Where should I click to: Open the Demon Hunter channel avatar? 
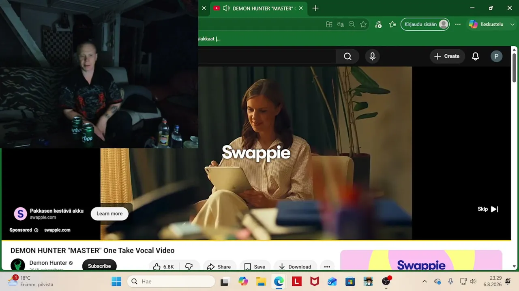pos(17,265)
